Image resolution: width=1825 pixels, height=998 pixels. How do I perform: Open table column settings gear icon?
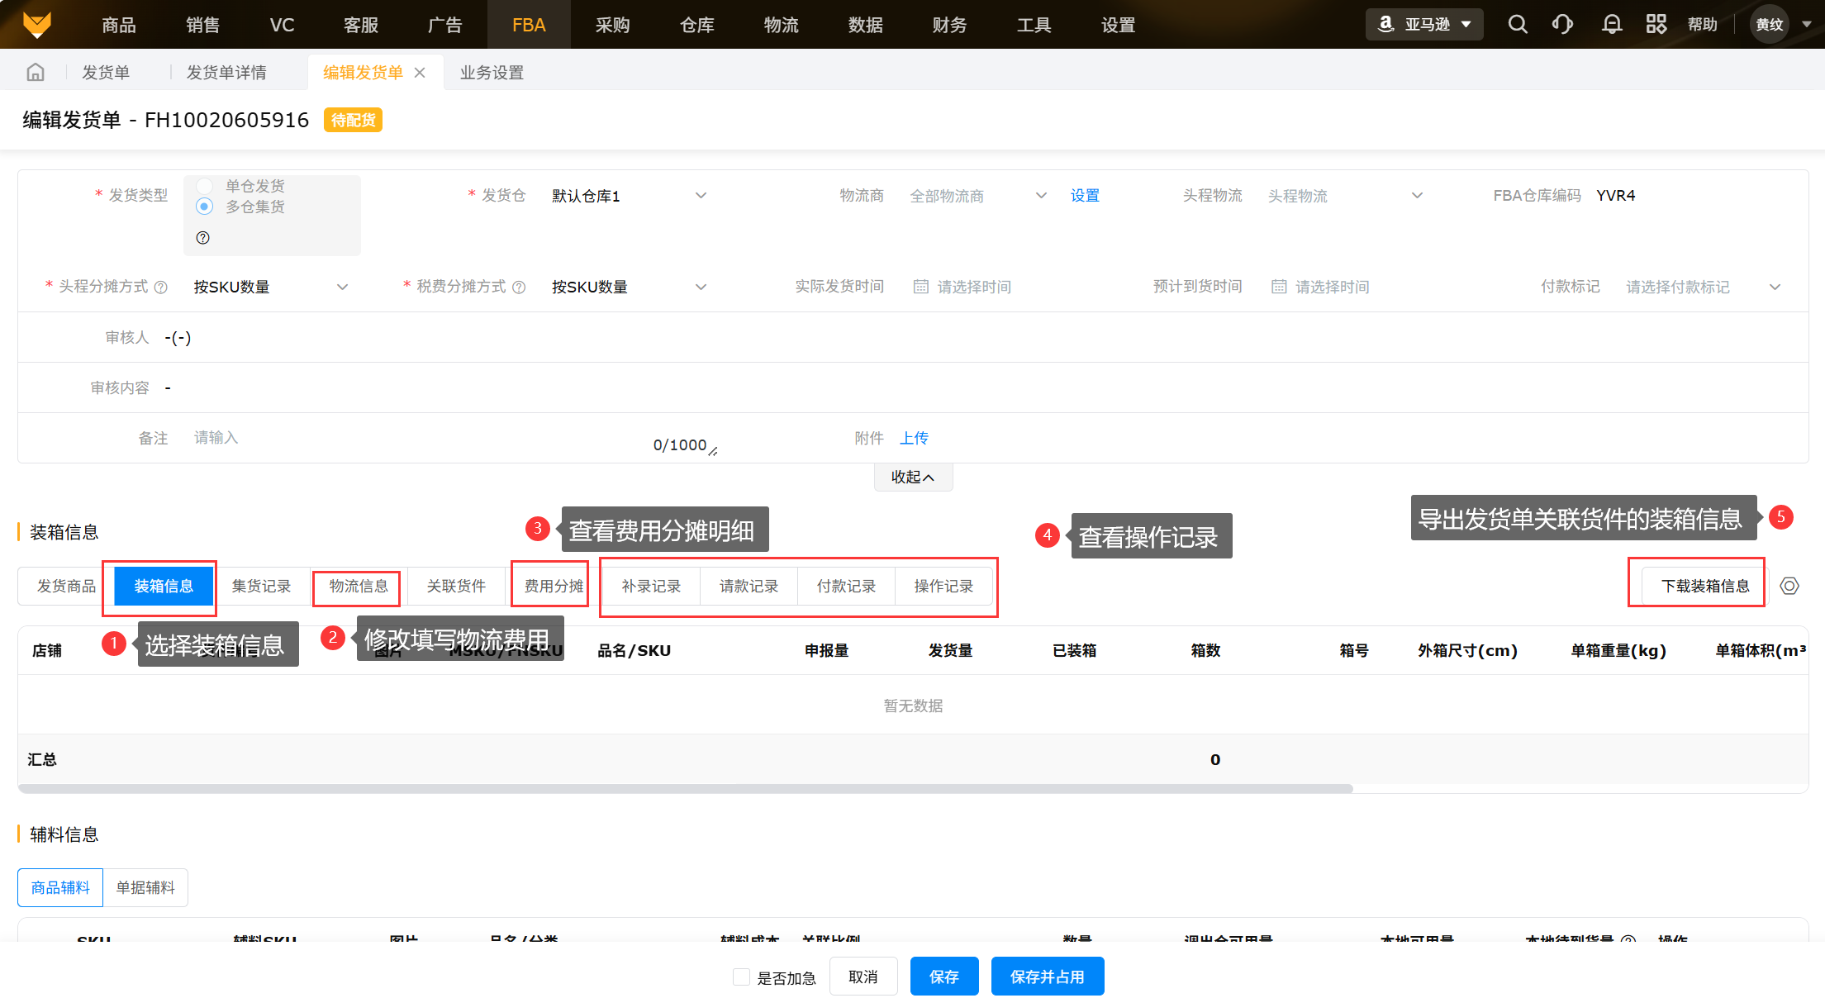[x=1789, y=586]
